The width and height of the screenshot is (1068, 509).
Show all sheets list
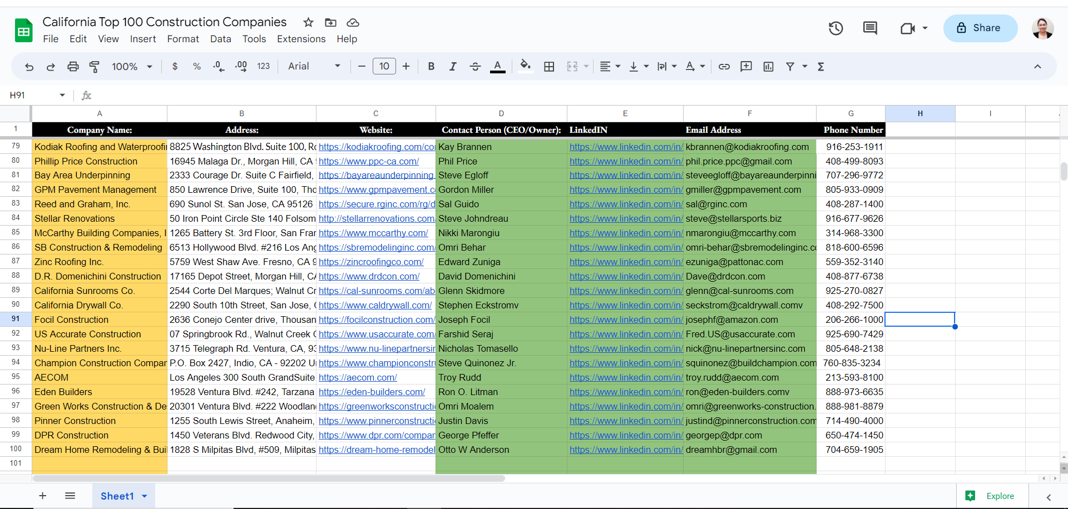pos(70,496)
